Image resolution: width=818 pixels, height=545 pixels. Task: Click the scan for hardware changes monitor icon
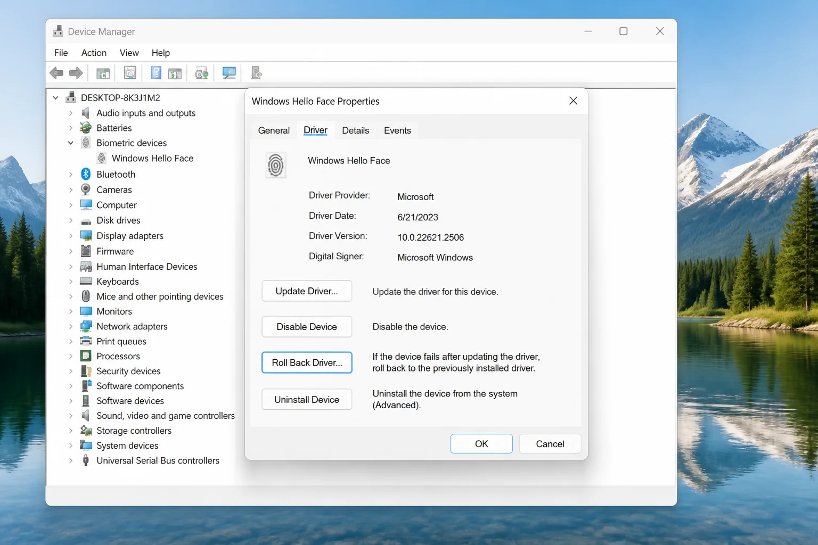229,73
